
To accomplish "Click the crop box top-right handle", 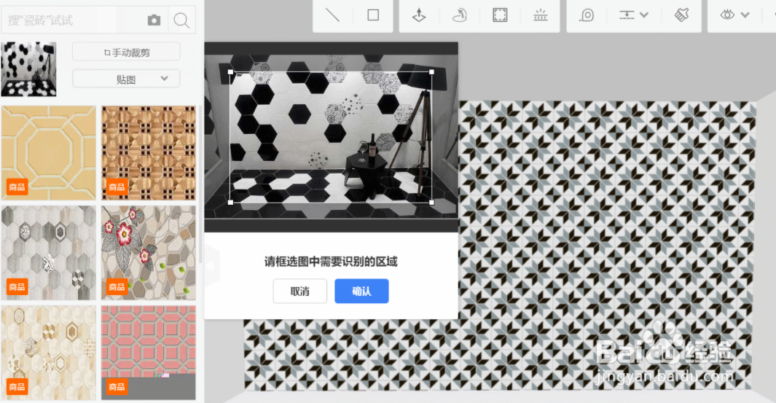I will 431,72.
